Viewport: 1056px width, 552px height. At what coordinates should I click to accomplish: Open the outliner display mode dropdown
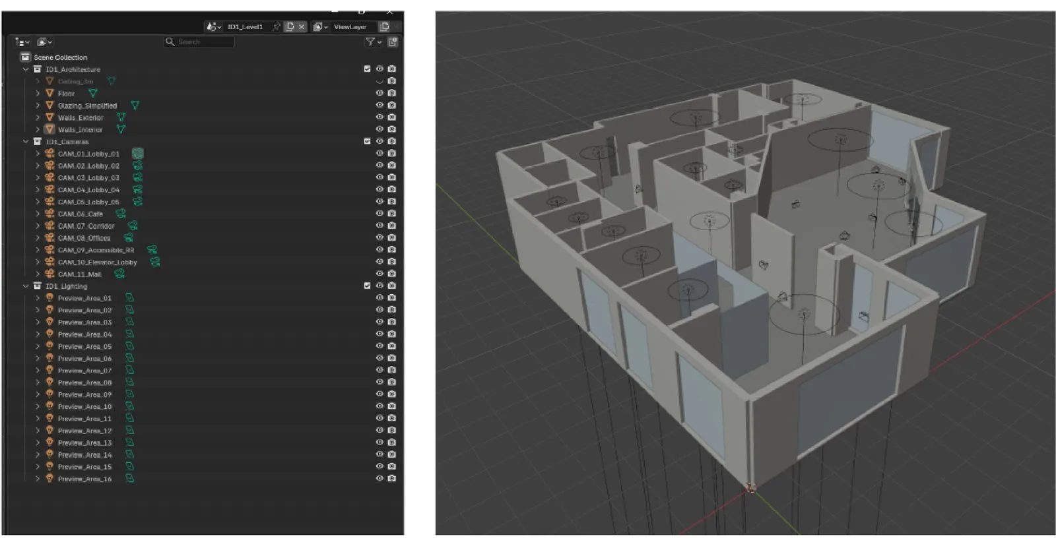[45, 42]
